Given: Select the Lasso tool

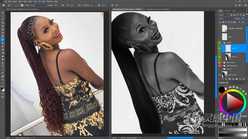Looking at the screenshot, I should (x=2, y=19).
